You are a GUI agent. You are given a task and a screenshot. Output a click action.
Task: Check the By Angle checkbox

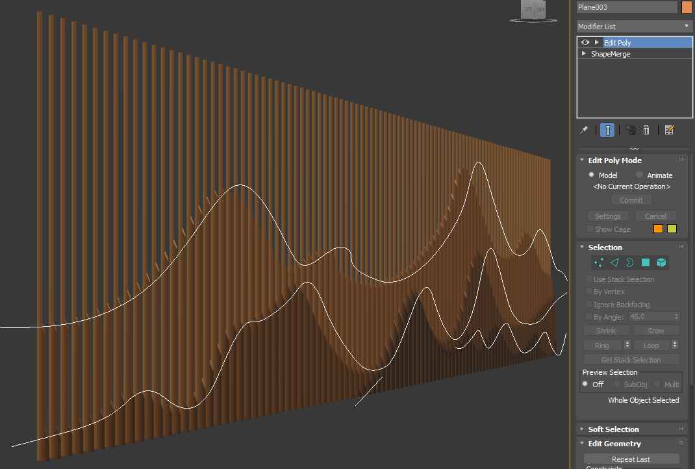pos(588,316)
